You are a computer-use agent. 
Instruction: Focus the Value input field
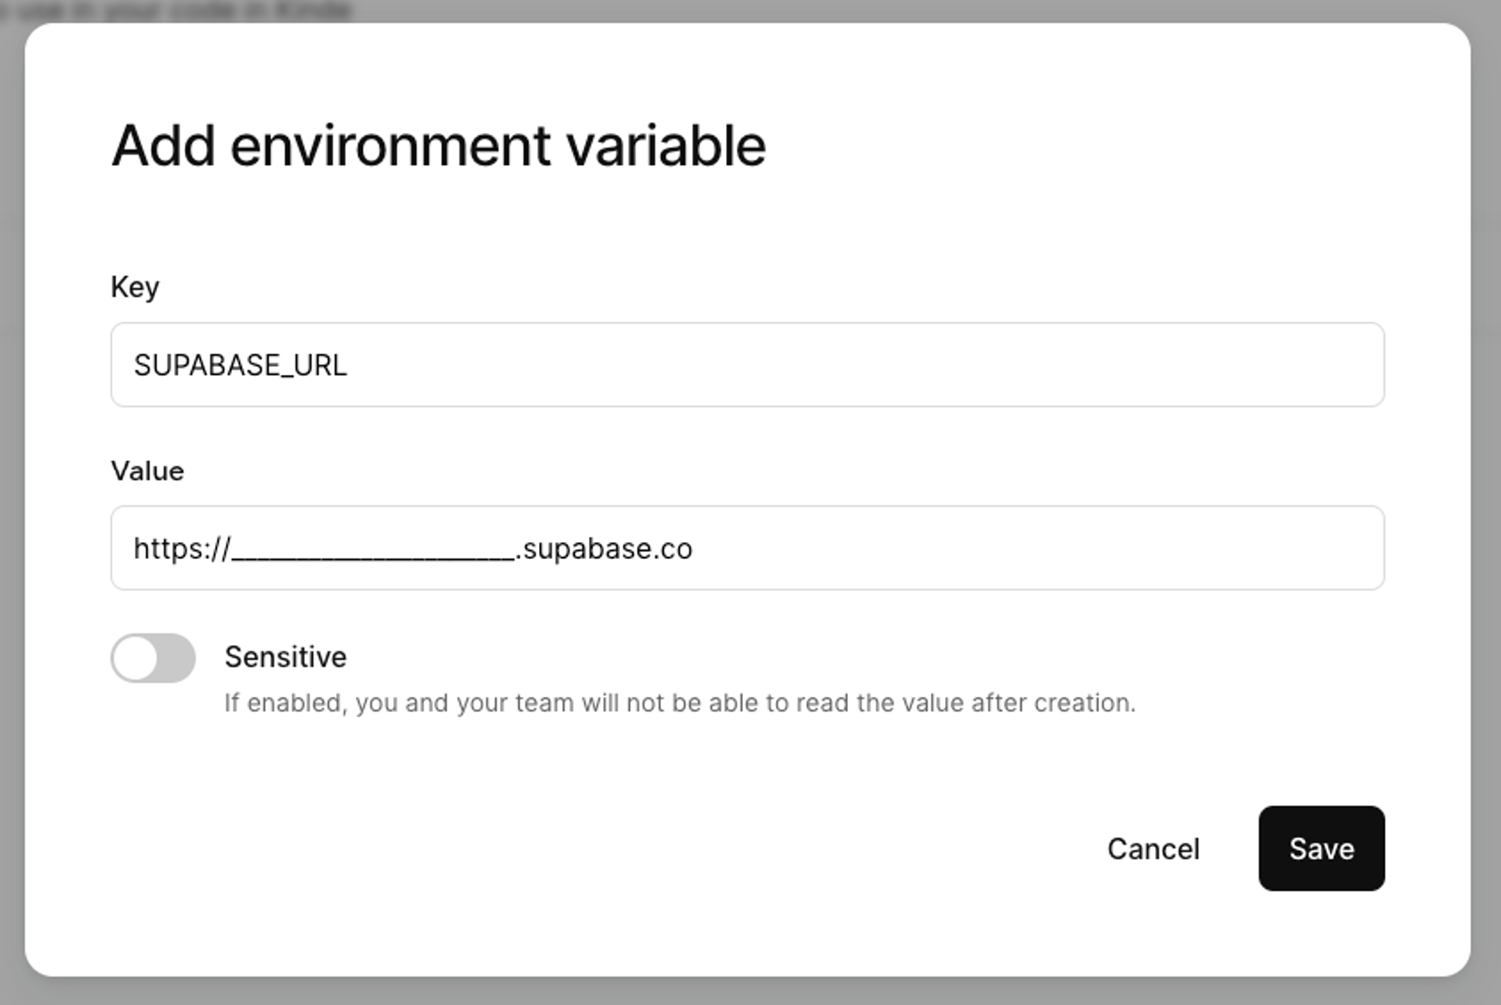tap(746, 547)
